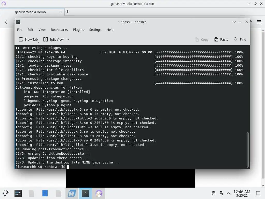The height and width of the screenshot is (199, 265).
Task: Click the Falkon app icon in title bar
Action: [4, 4]
